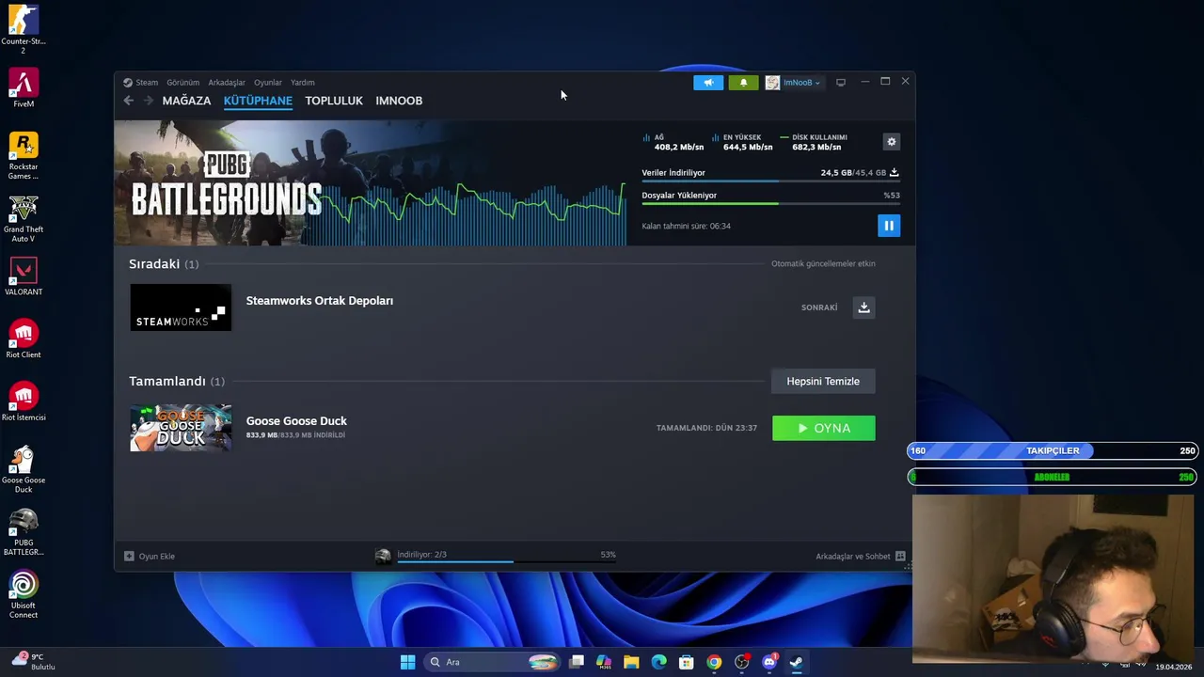Click the Steamworks Ortak Depoları thumbnail
This screenshot has height=677, width=1204.
(x=181, y=307)
